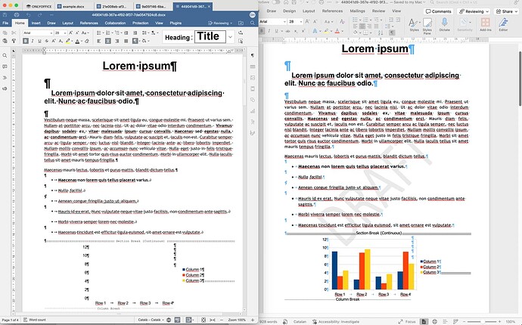Toggle Underline in the ONLYOFFICE toolbar
Viewport: 522px width, 325px height.
(39, 41)
